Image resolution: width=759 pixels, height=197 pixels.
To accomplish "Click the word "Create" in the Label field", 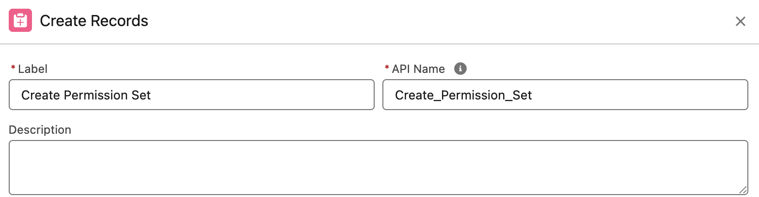I will (40, 95).
